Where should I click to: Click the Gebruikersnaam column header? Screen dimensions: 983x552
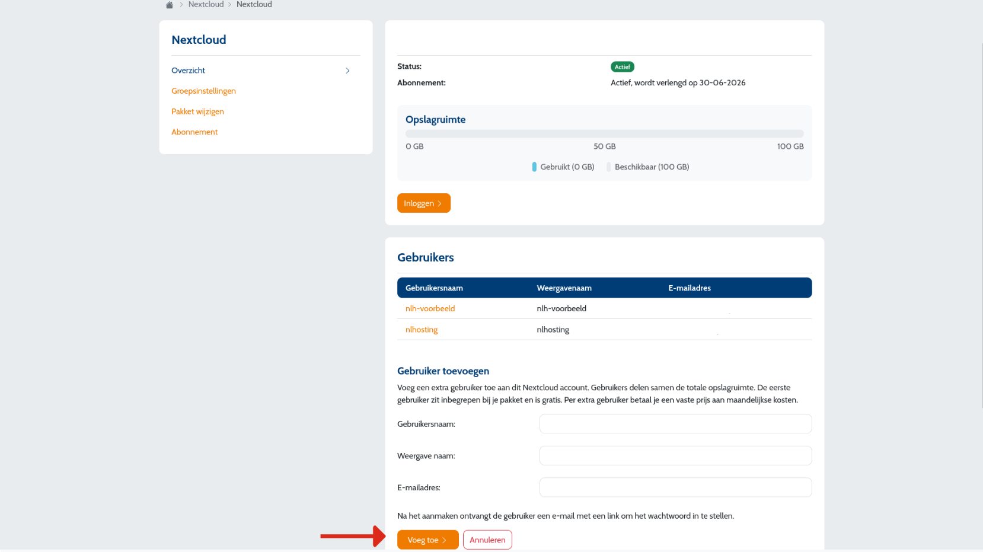tap(434, 288)
